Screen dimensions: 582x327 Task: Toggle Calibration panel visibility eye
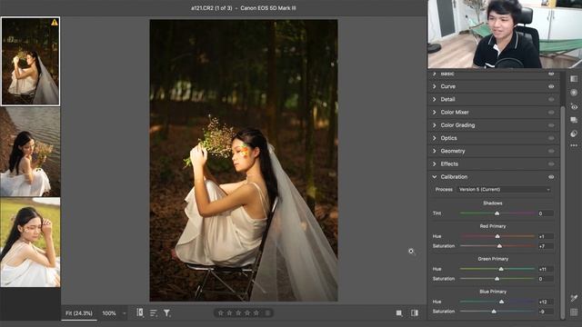point(551,177)
